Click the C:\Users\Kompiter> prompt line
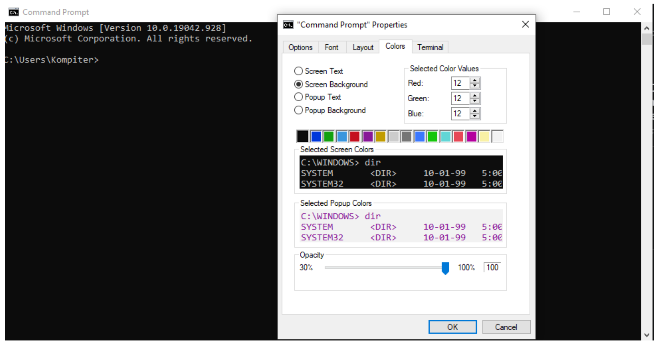660x345 pixels. coord(52,60)
